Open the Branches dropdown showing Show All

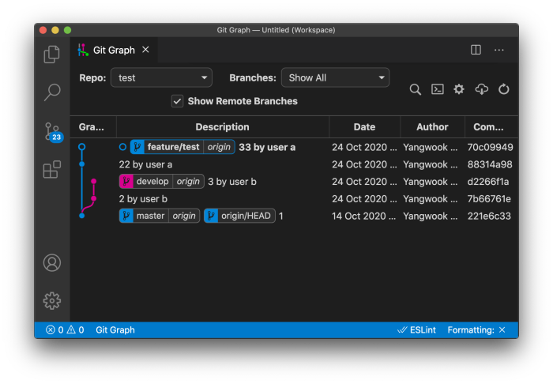336,77
